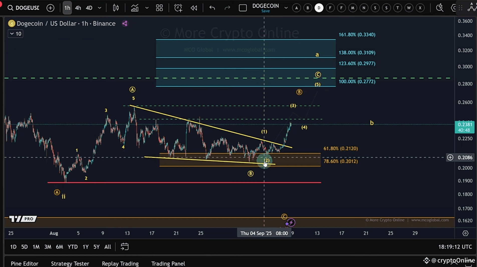Select the 138.00% (0.3109) Fibonacci label

[x=357, y=53]
